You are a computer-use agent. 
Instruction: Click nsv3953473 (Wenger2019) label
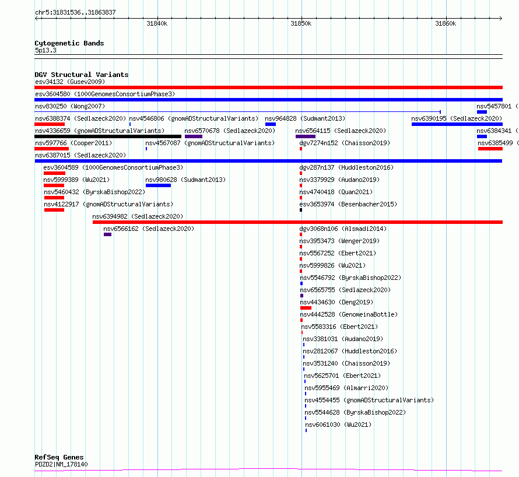pos(339,241)
